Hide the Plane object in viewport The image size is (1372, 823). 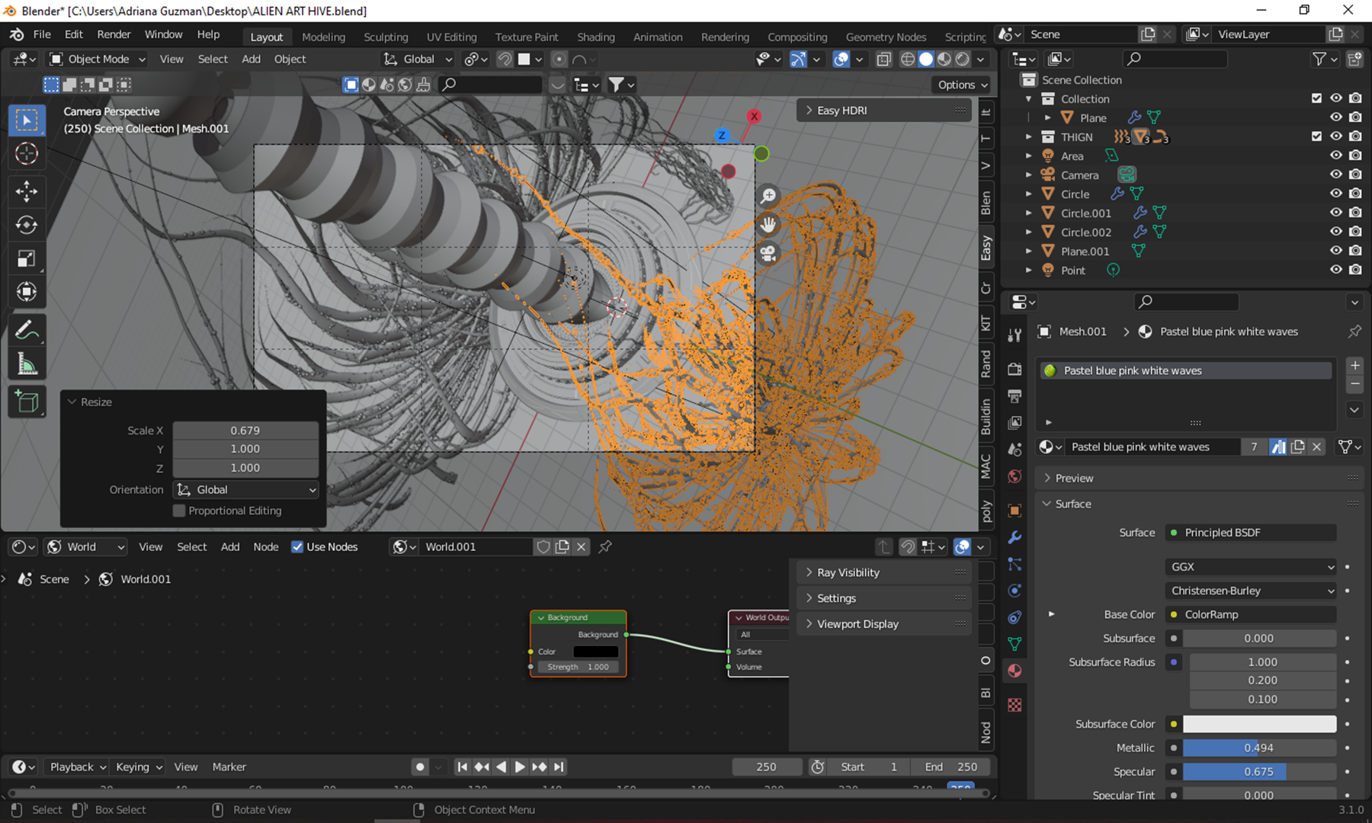[x=1336, y=117]
